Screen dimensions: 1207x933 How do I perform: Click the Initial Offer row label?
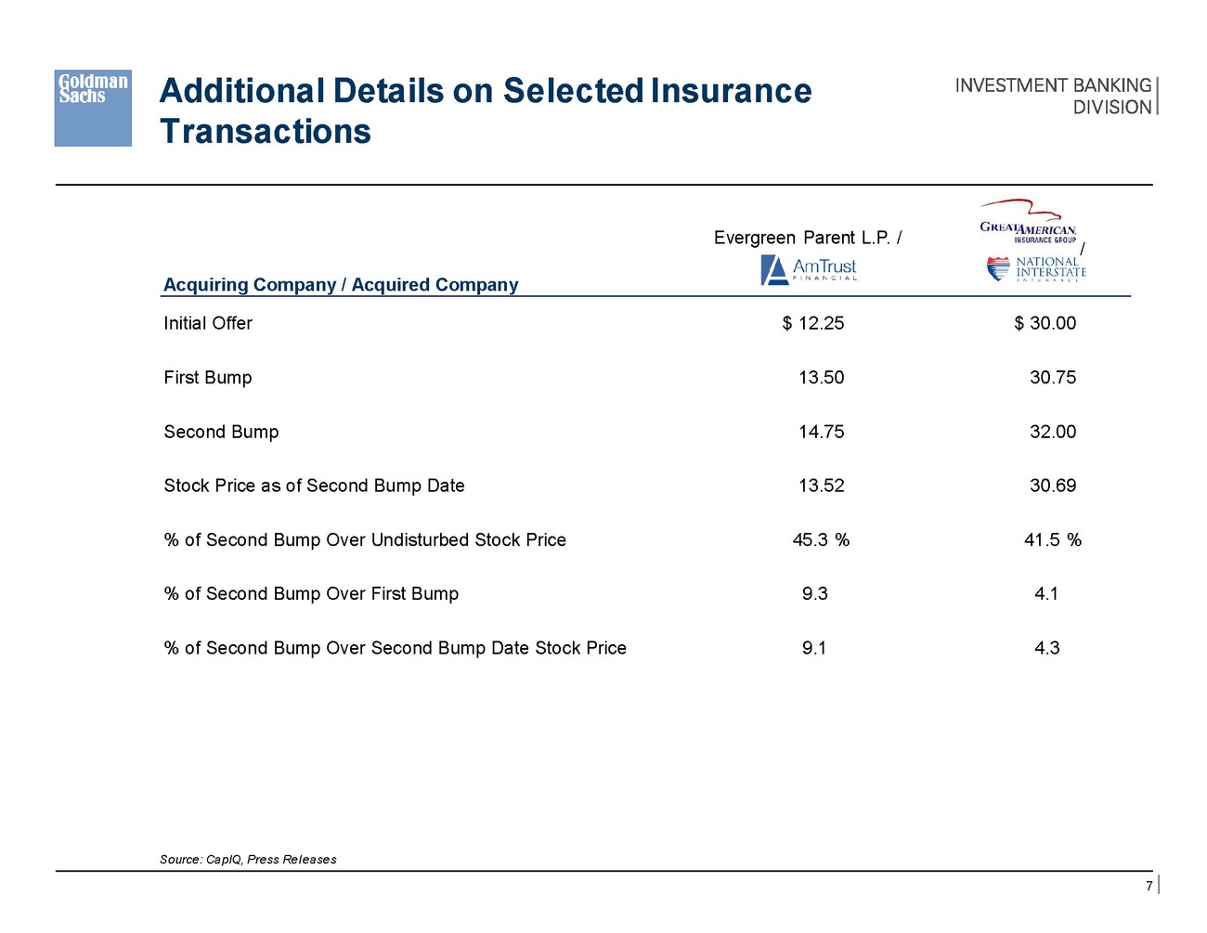point(208,323)
